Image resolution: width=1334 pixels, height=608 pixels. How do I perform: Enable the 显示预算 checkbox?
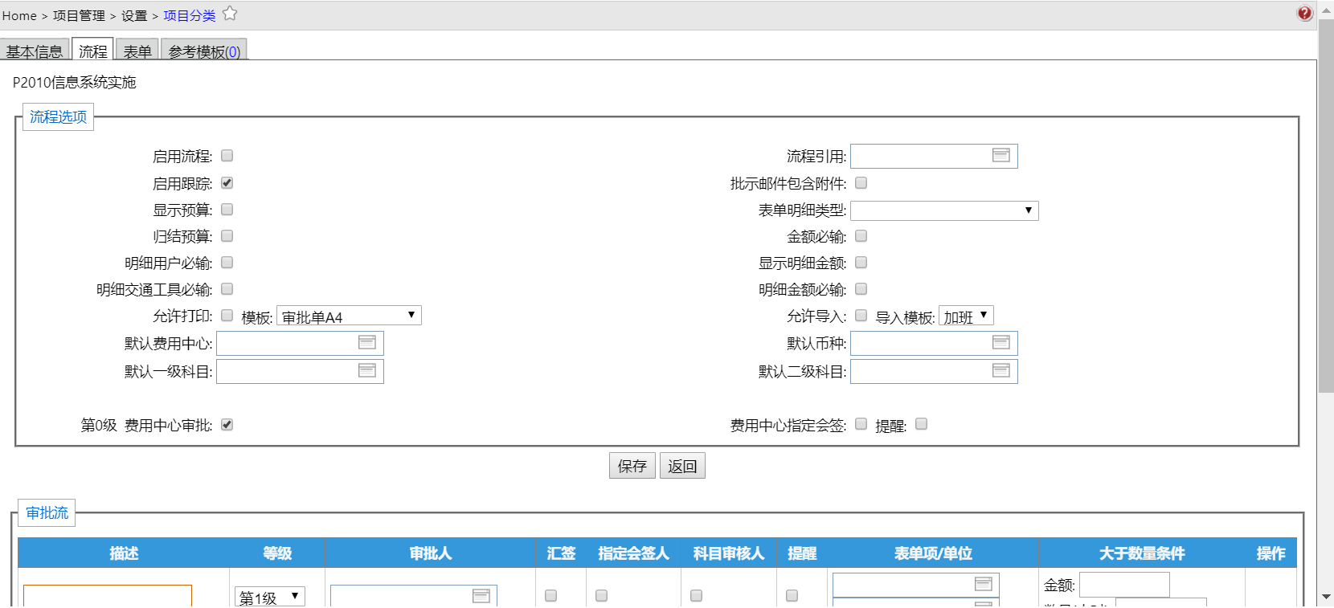pos(227,210)
